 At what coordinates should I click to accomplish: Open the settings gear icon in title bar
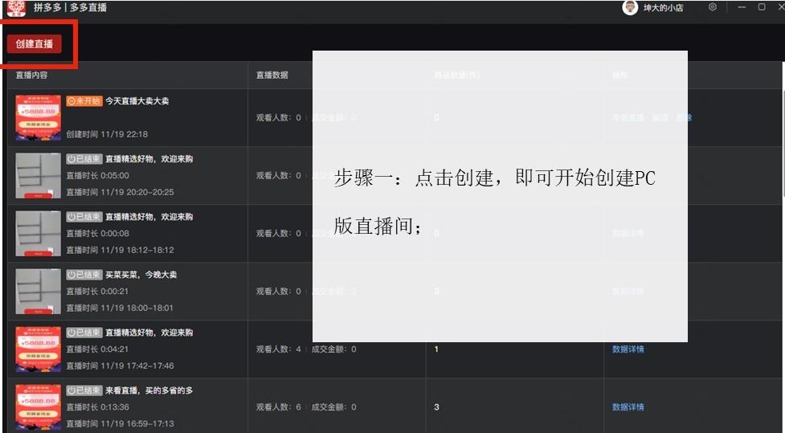[713, 7]
